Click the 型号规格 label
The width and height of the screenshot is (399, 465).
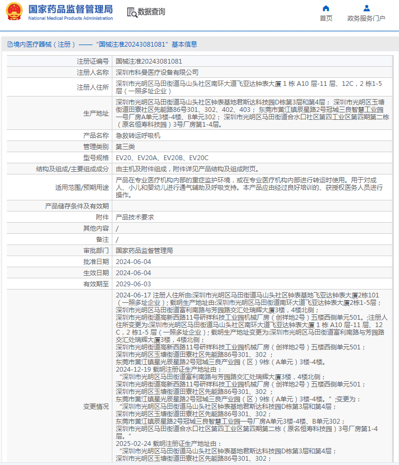96,158
